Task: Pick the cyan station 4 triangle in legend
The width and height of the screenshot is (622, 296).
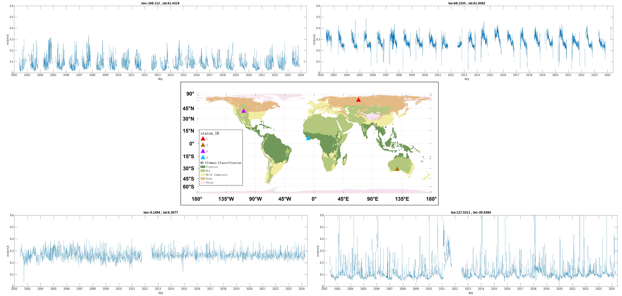Action: coord(203,157)
